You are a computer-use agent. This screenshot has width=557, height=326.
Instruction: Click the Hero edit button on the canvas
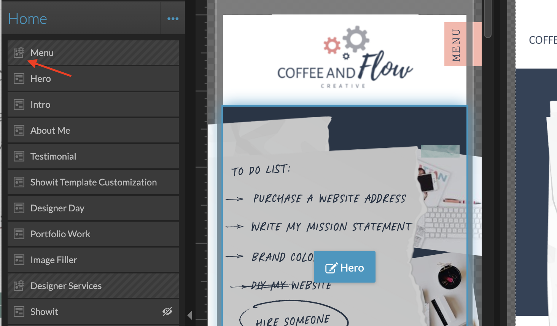tap(345, 267)
